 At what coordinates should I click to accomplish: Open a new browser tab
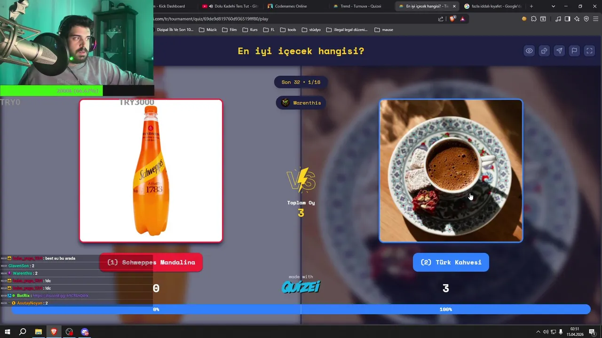(531, 6)
